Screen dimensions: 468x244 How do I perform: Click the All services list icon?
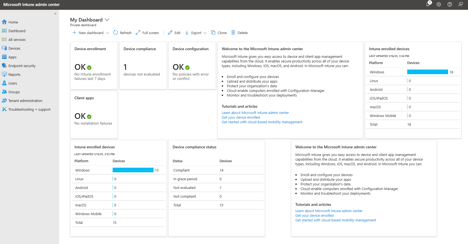click(4, 40)
